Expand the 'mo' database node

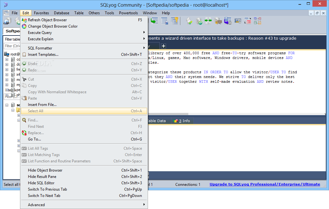[7, 80]
